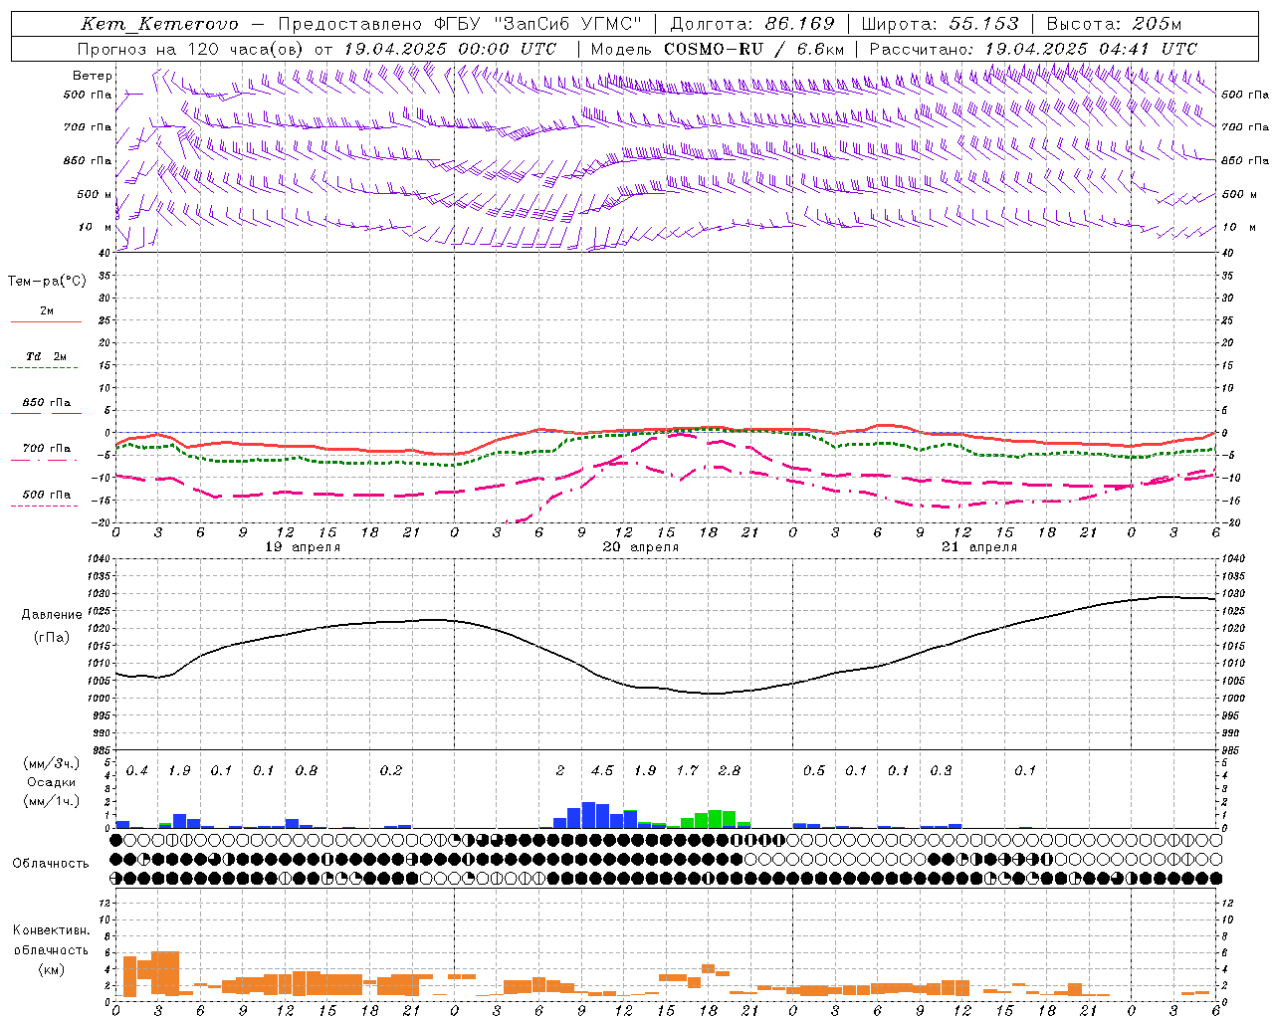Click the 3-hour precipitation value 0.3

[x=941, y=771]
